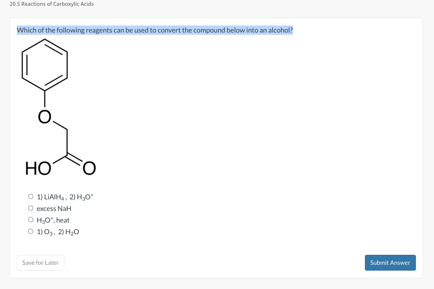Screen dimensions: 434x289
Task: Choose the excess NaH radio option
Action: 31,208
